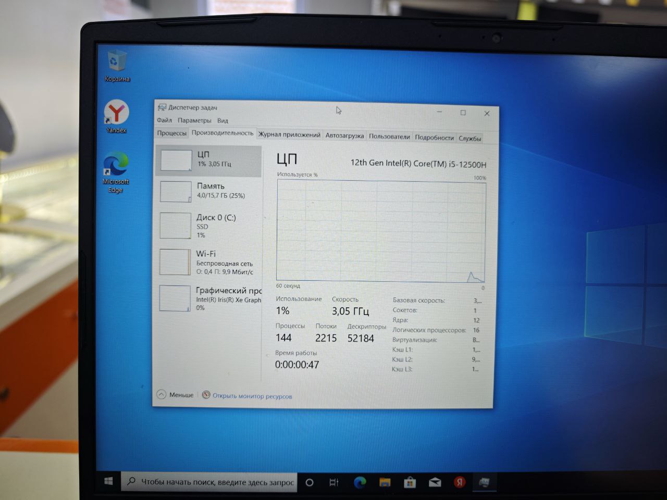This screenshot has width=667, height=500.
Task: Open the Cortana circle icon on the taskbar
Action: 309,482
